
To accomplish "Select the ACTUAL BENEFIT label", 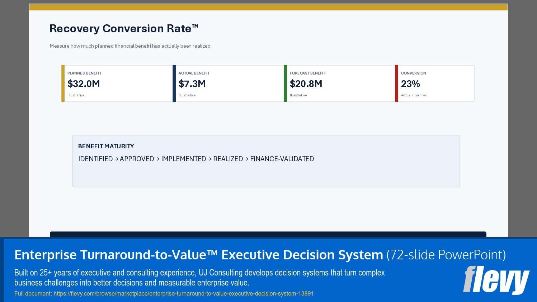I will (x=194, y=73).
